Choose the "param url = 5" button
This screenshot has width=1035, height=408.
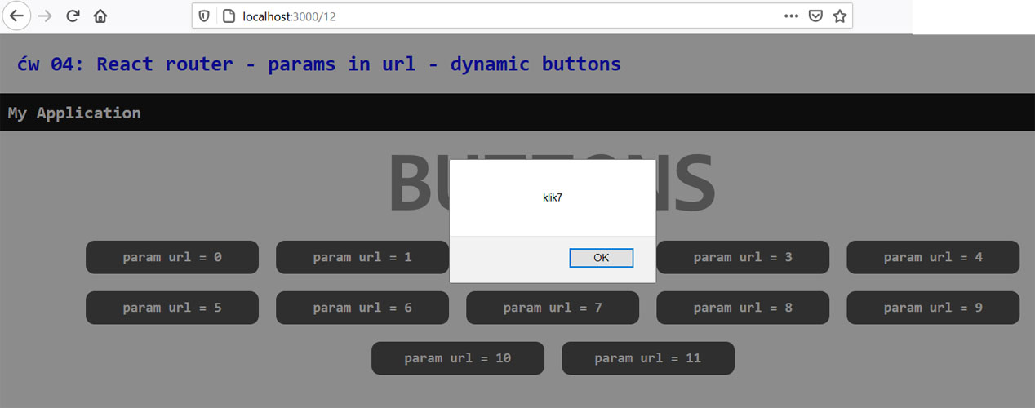click(172, 308)
